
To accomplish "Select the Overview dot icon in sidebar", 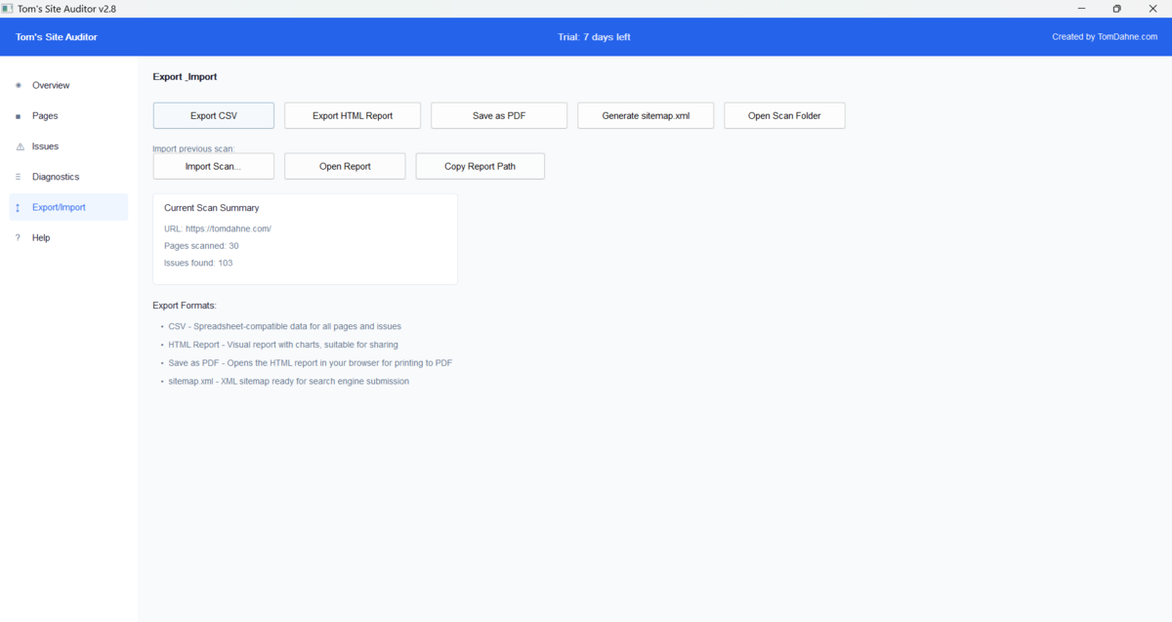I will (18, 85).
